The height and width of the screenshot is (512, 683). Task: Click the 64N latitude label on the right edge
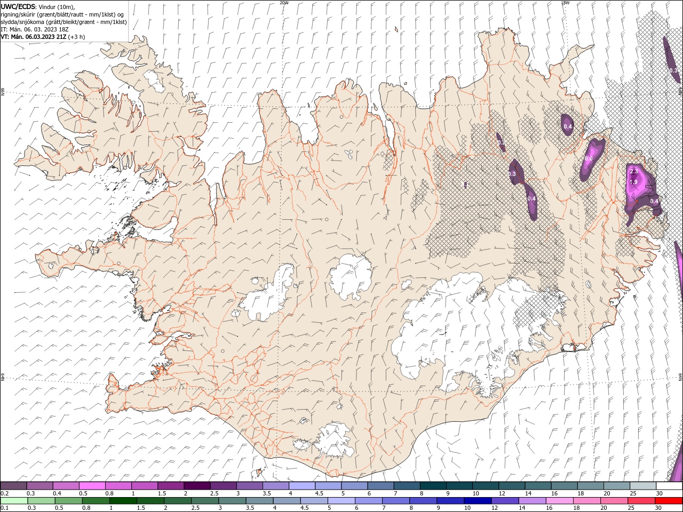pyautogui.click(x=680, y=377)
